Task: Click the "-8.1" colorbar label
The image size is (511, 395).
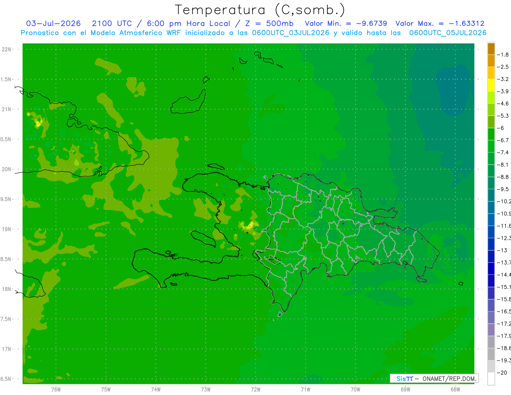Action: point(503,165)
